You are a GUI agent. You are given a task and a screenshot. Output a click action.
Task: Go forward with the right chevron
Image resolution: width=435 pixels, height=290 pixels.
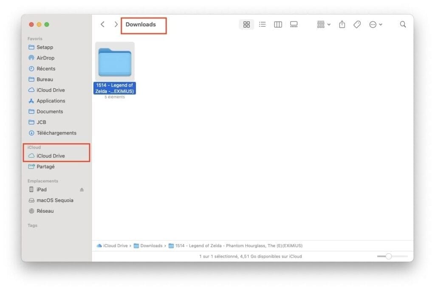(116, 25)
